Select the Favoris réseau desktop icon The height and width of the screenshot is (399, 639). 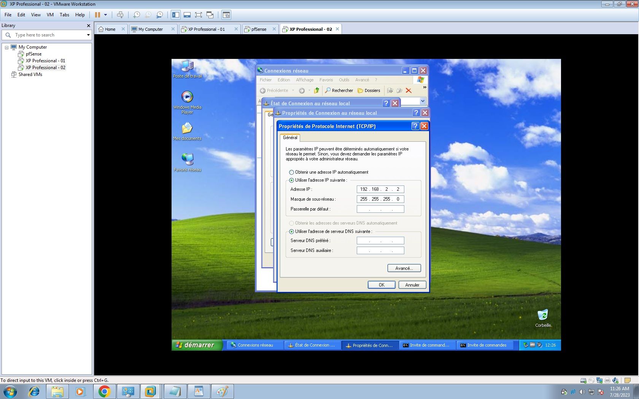click(x=188, y=162)
